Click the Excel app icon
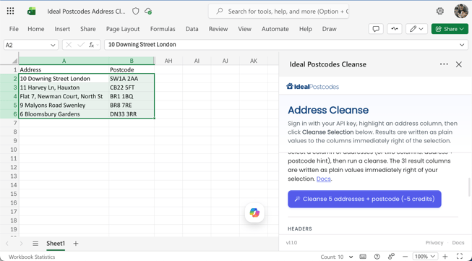The image size is (472, 261). (x=31, y=12)
